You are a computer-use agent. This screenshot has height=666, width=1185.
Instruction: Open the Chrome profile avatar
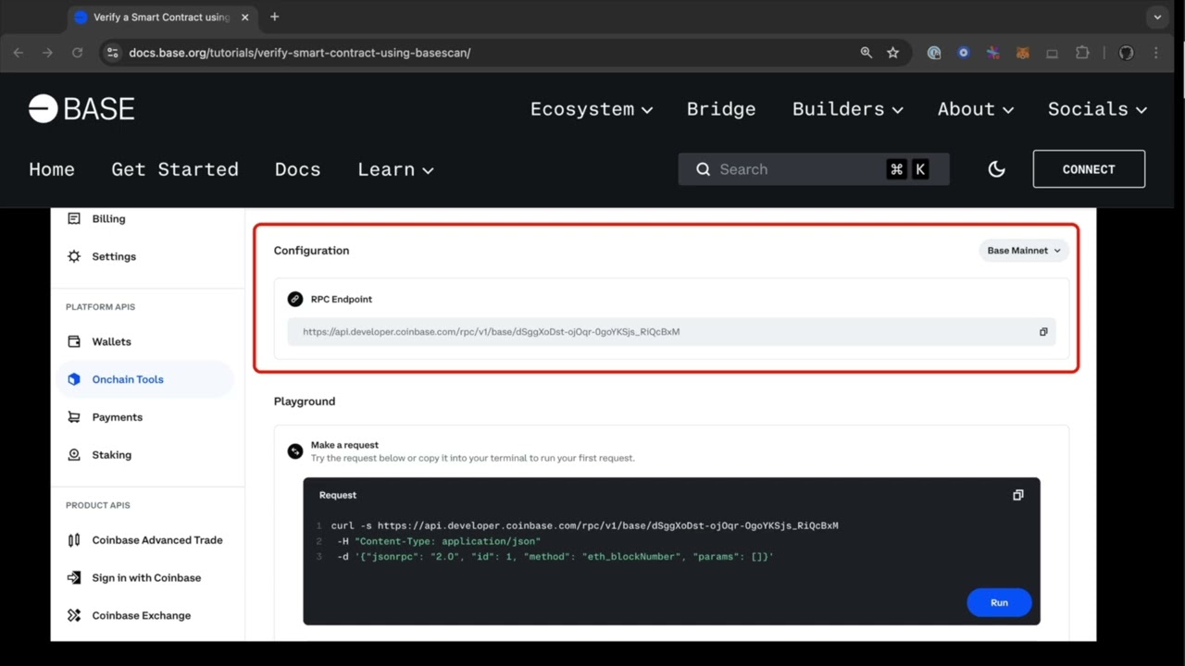(1127, 53)
